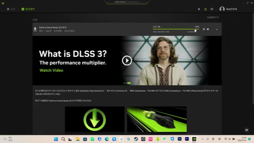The image size is (254, 143).
Task: Open the green race car thumbnail
Action: click(157, 119)
